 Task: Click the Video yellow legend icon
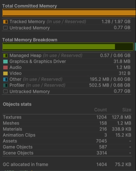[x=5, y=73]
